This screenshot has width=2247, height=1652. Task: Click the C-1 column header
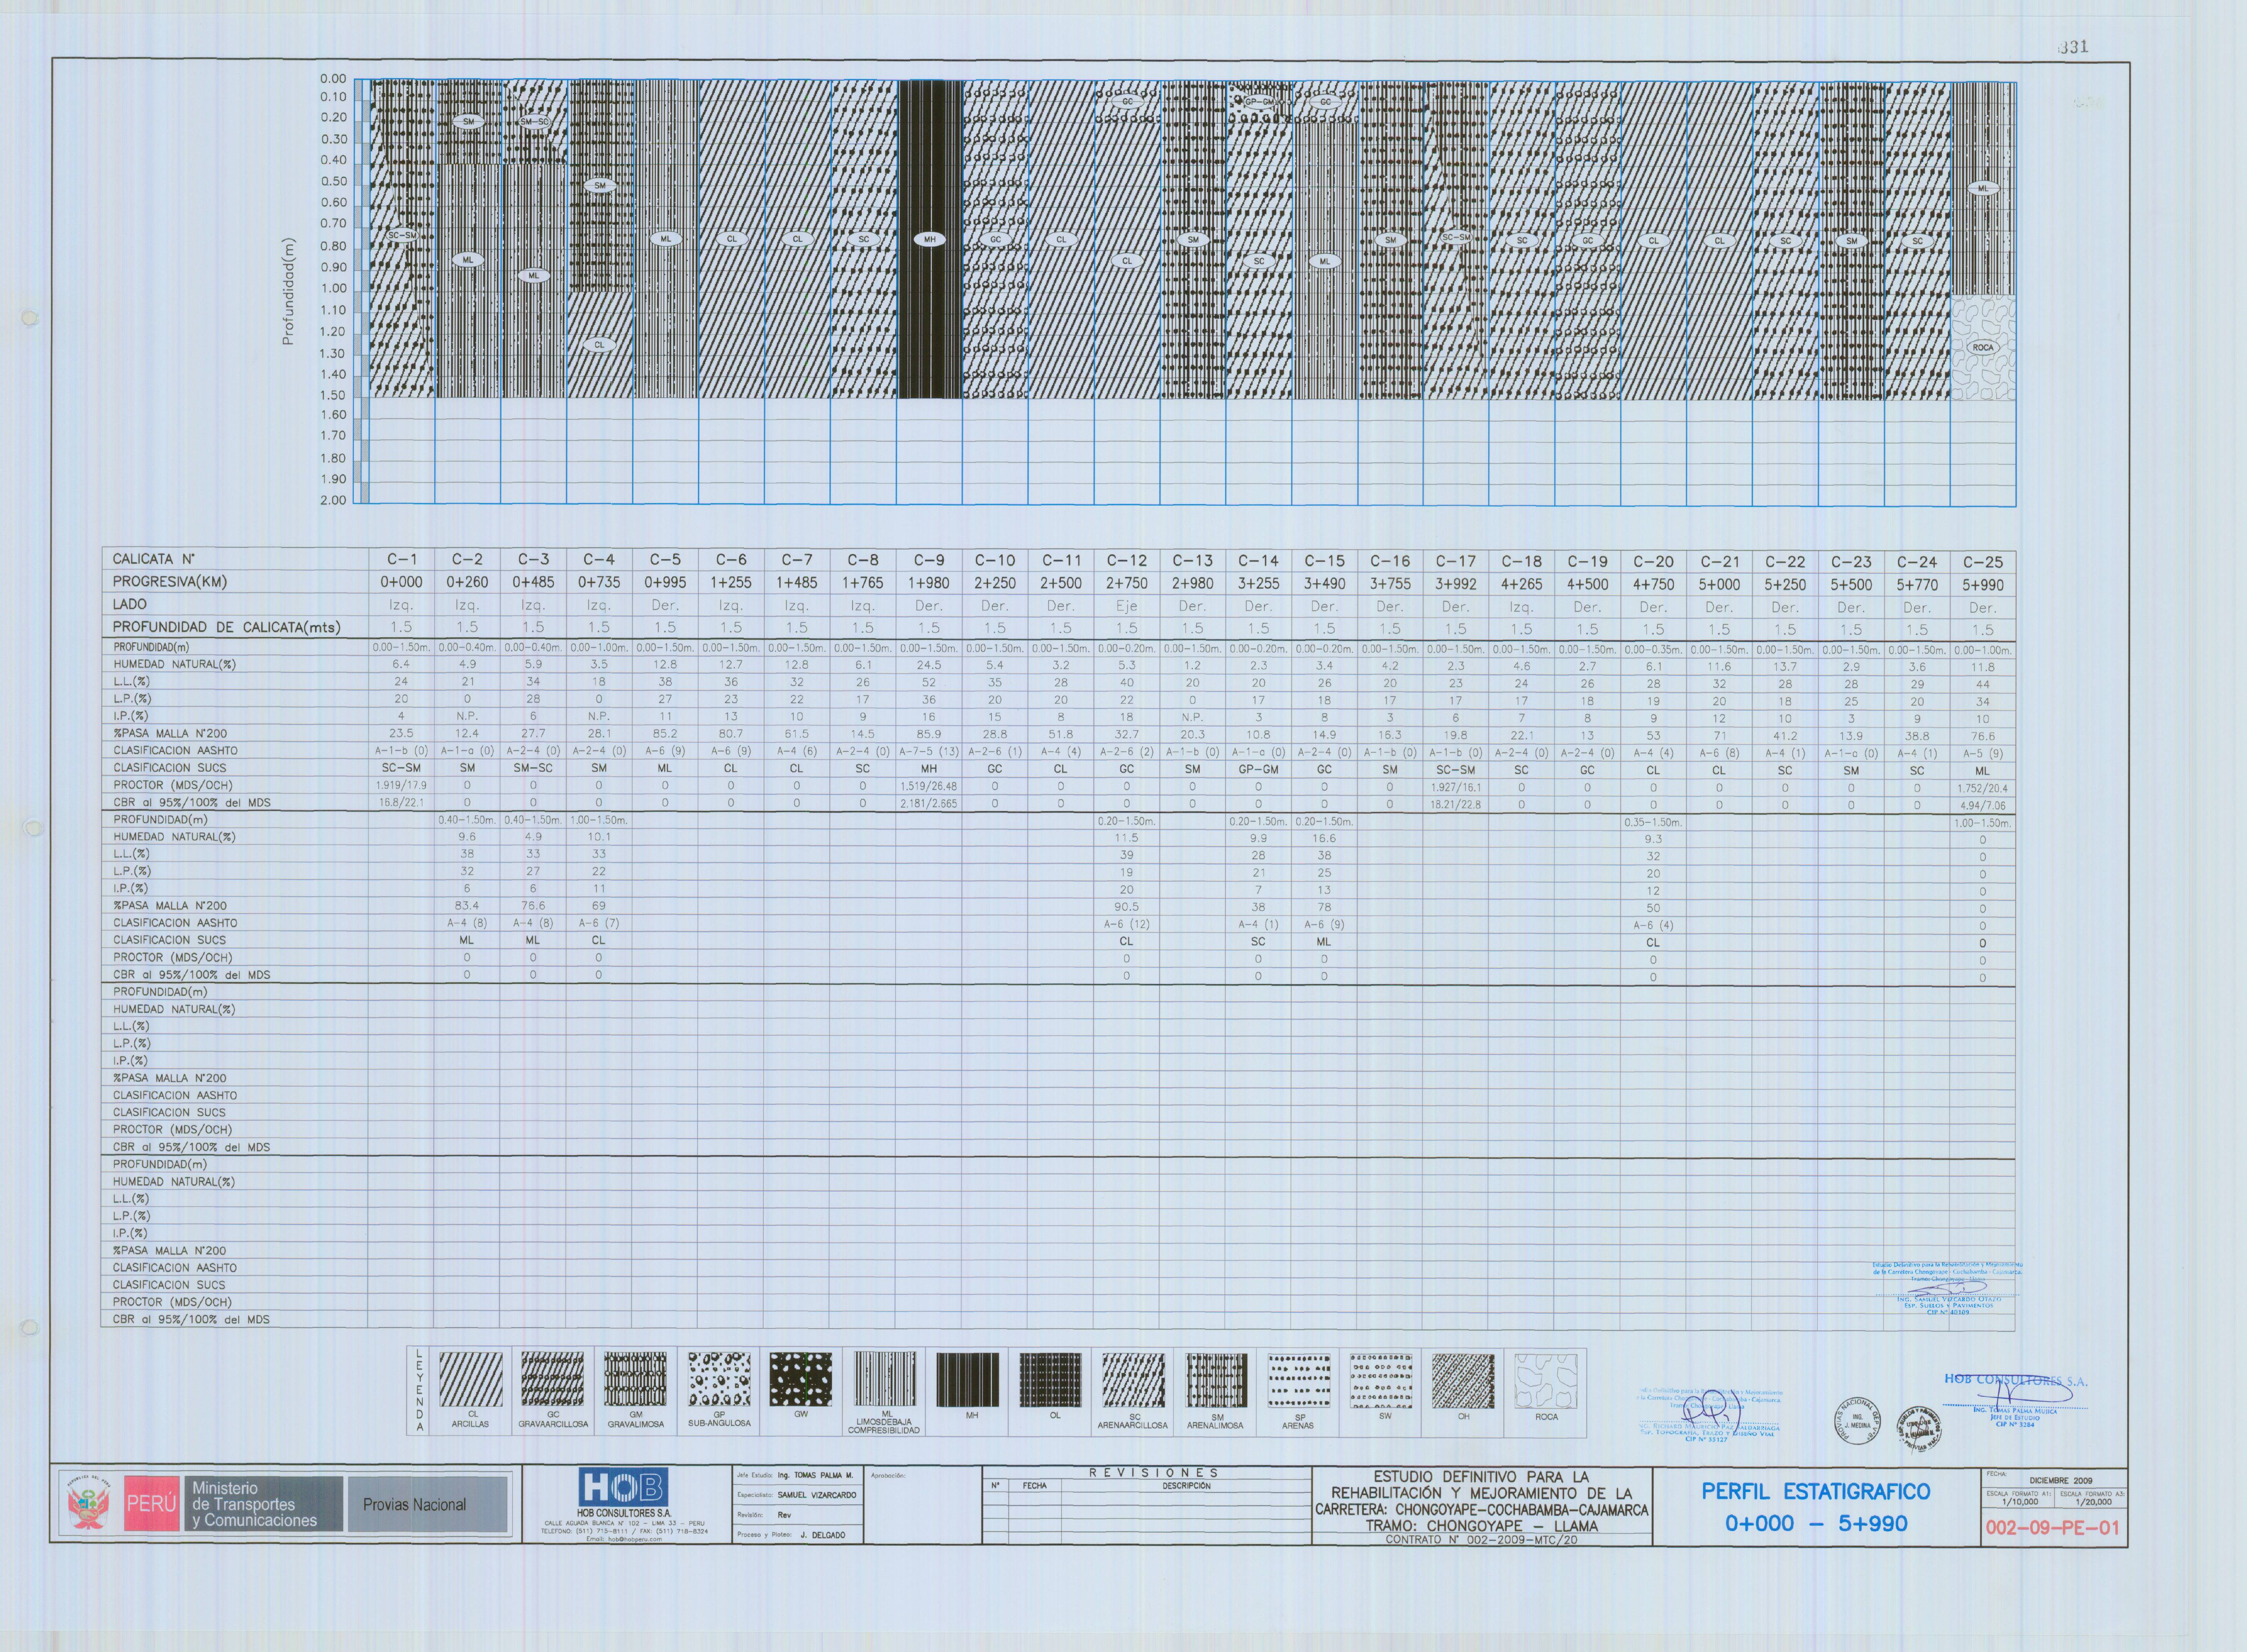pyautogui.click(x=402, y=560)
